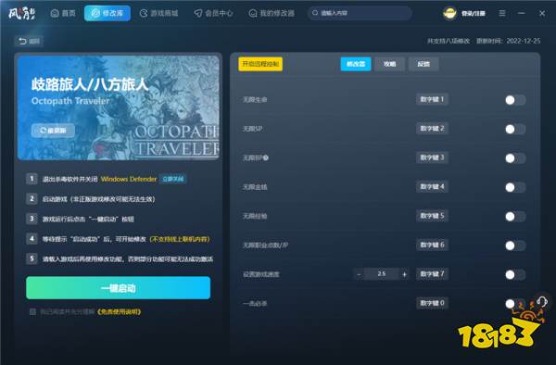This screenshot has width=556, height=365.
Task: Decrease game speed with minus button
Action: coord(359,274)
